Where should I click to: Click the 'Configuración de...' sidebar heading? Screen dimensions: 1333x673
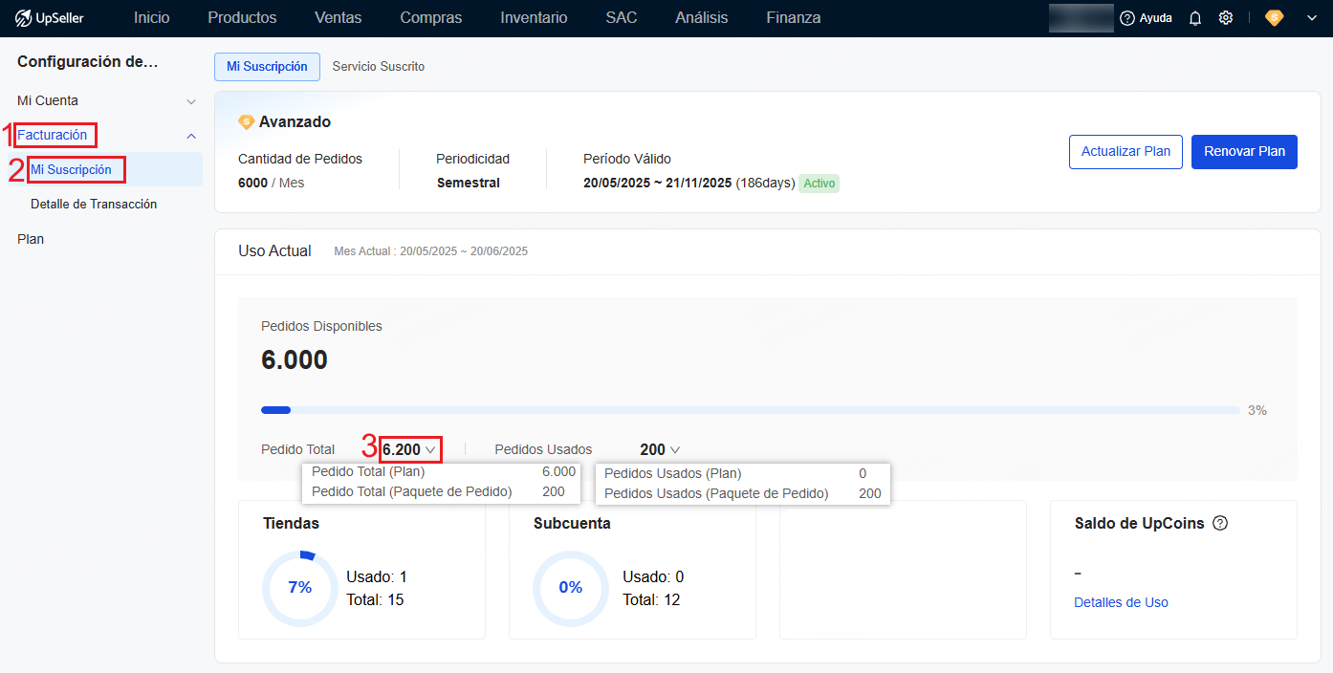87,62
